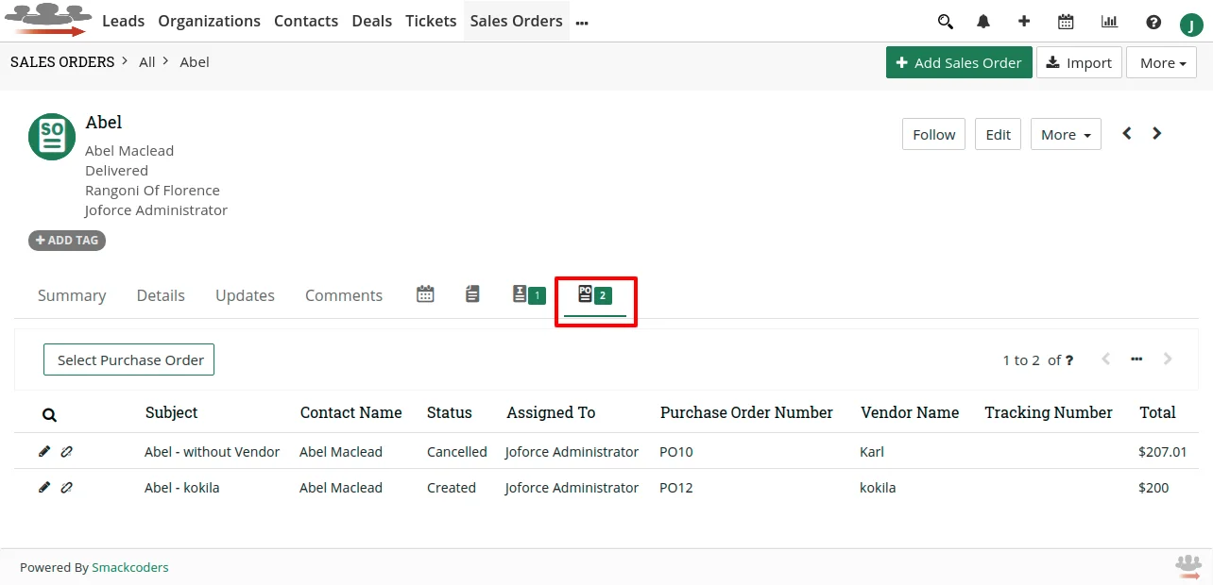Click the search magnifier above the purchase order list

point(49,414)
